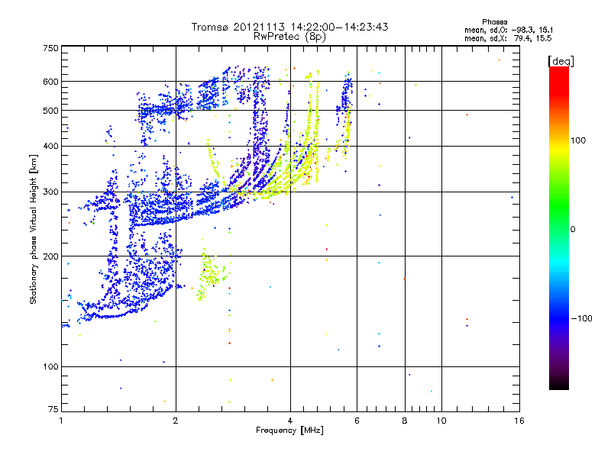Click the '[deg]' colorbar unit label
Viewport: 611px width, 458px height.
pos(561,61)
